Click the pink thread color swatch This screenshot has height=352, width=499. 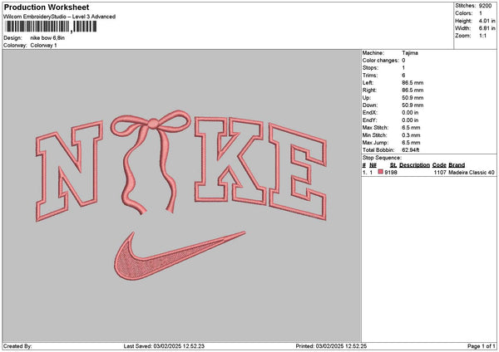pos(382,172)
